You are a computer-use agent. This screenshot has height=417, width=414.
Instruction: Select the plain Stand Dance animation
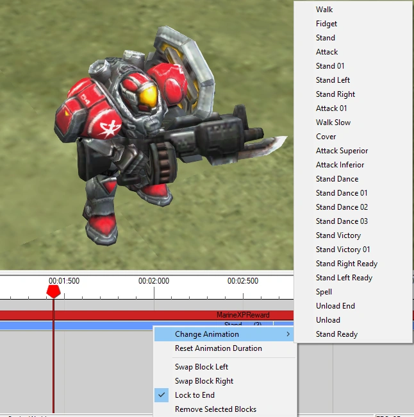point(353,179)
